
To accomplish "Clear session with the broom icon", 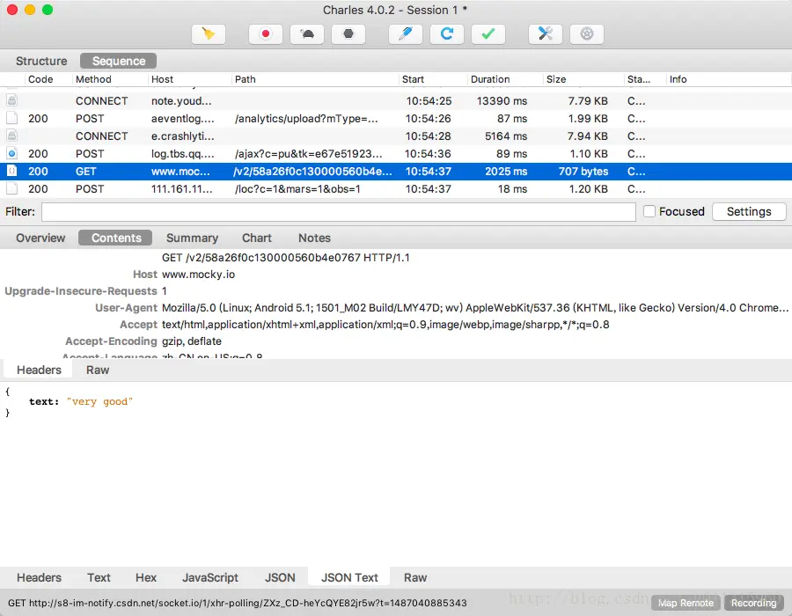I will click(x=209, y=33).
